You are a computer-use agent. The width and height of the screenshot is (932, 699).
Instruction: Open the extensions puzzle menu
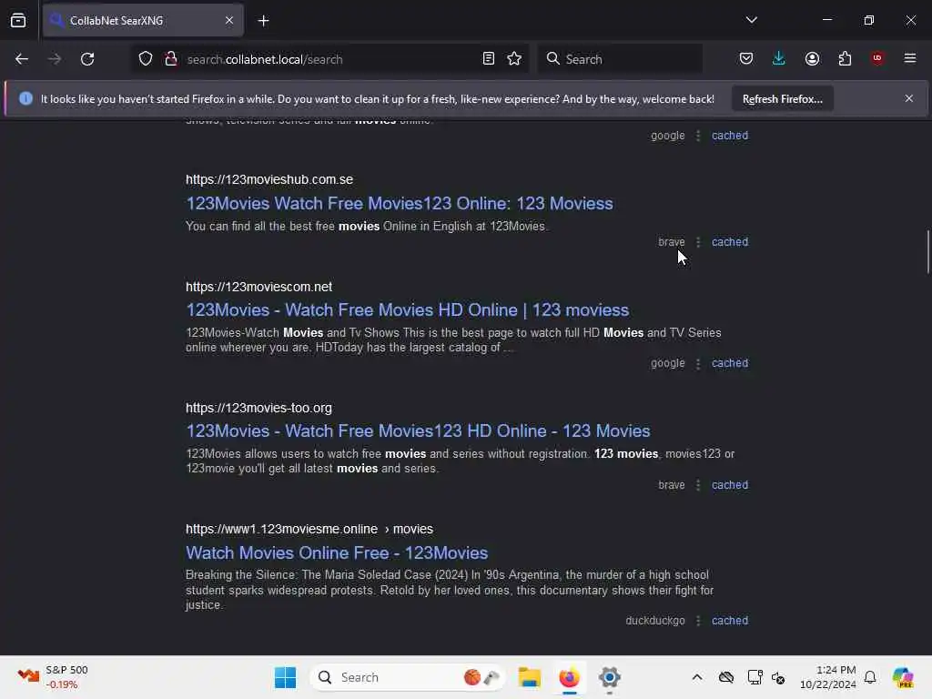coord(845,58)
